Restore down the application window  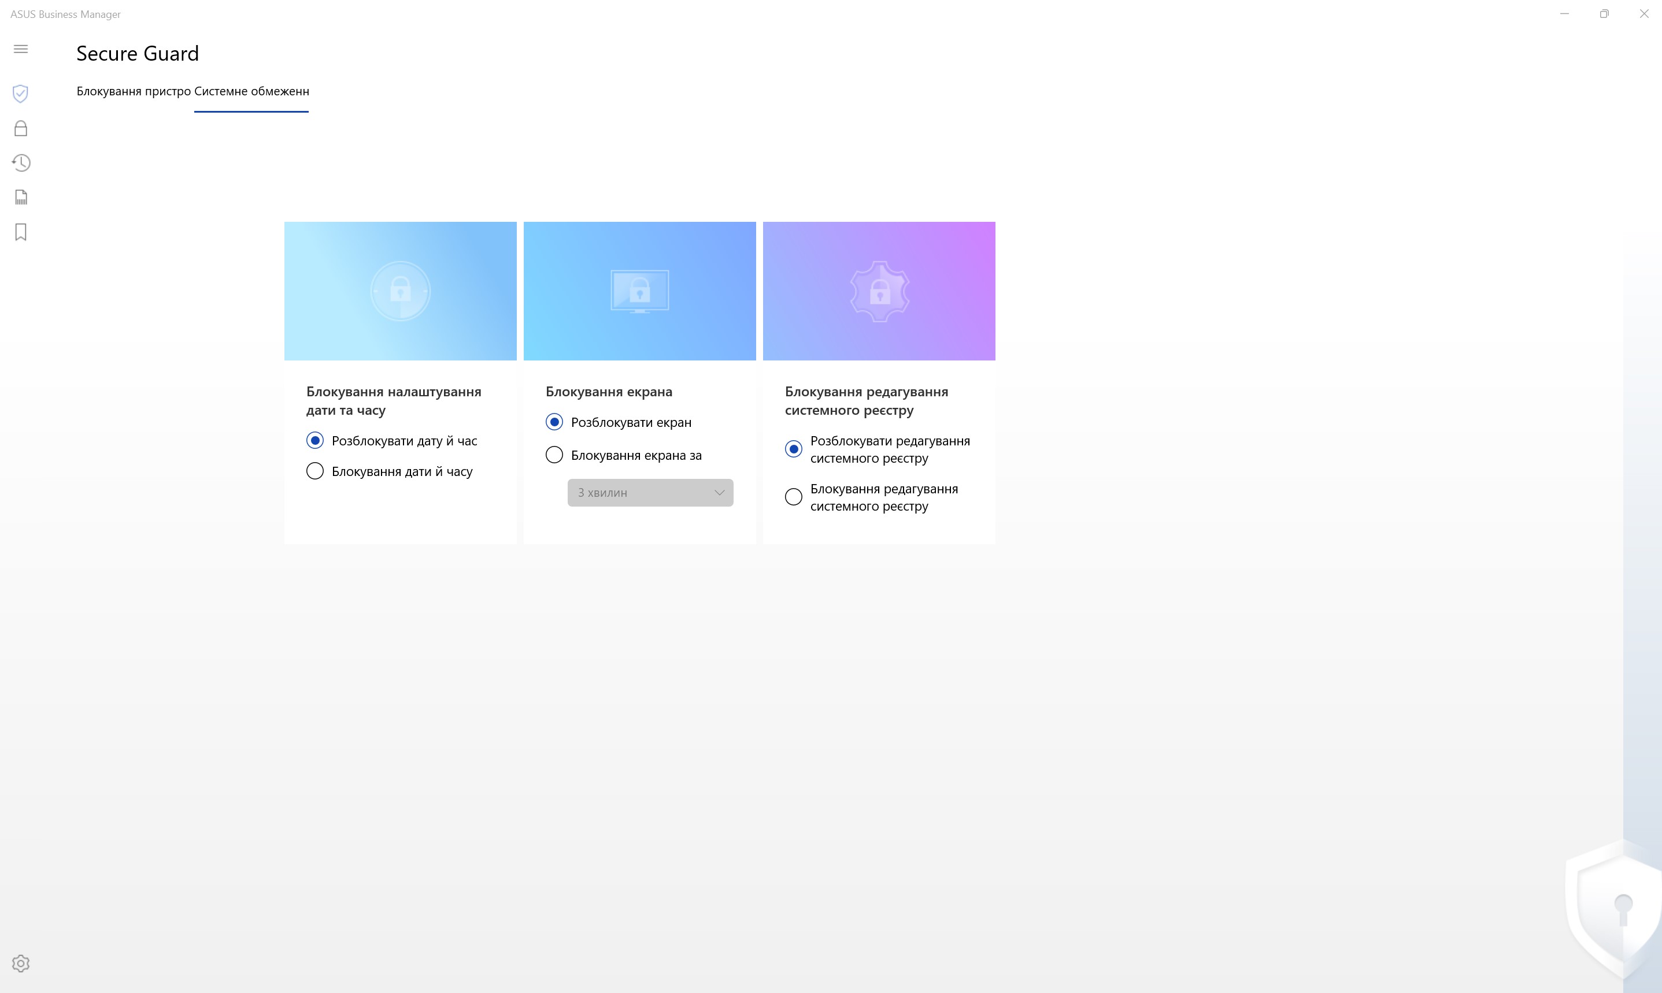tap(1604, 14)
